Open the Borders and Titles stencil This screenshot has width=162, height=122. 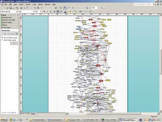tap(10, 20)
